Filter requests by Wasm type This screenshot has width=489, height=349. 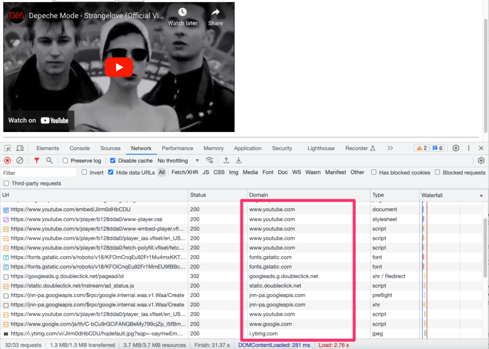pos(313,173)
